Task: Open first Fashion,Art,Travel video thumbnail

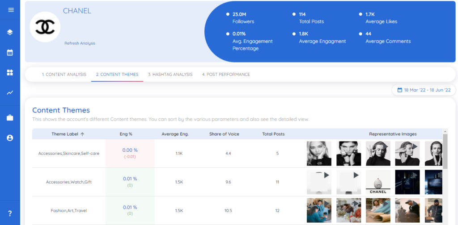Action: 319,210
